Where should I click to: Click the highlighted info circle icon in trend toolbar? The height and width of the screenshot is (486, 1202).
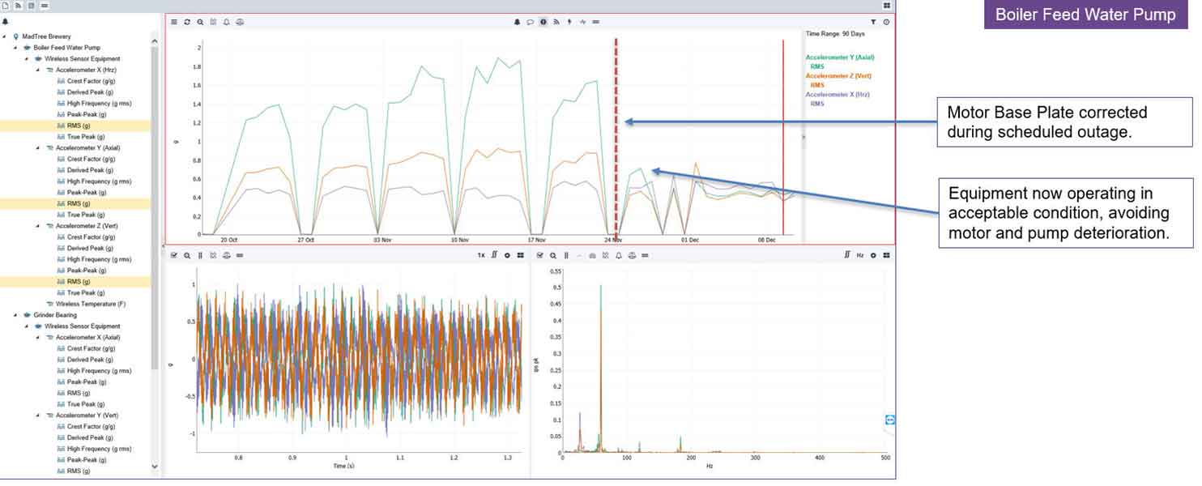(x=543, y=22)
